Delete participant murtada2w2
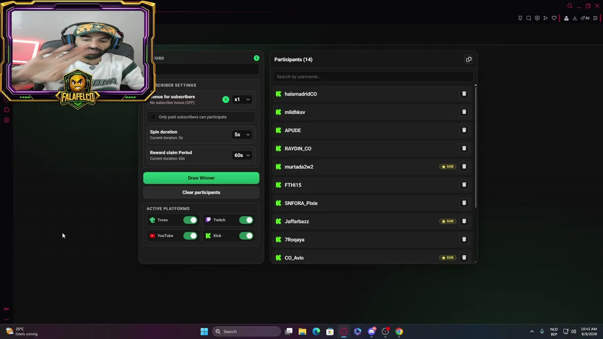Image resolution: width=603 pixels, height=339 pixels. tap(464, 167)
